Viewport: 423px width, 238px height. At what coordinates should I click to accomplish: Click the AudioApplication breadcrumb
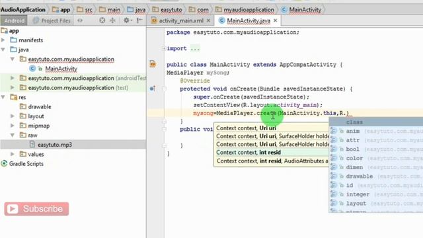click(x=23, y=10)
